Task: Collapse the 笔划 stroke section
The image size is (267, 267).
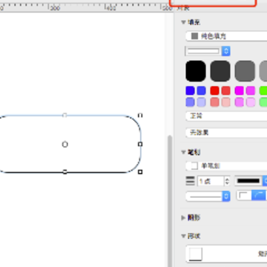Action: click(183, 152)
